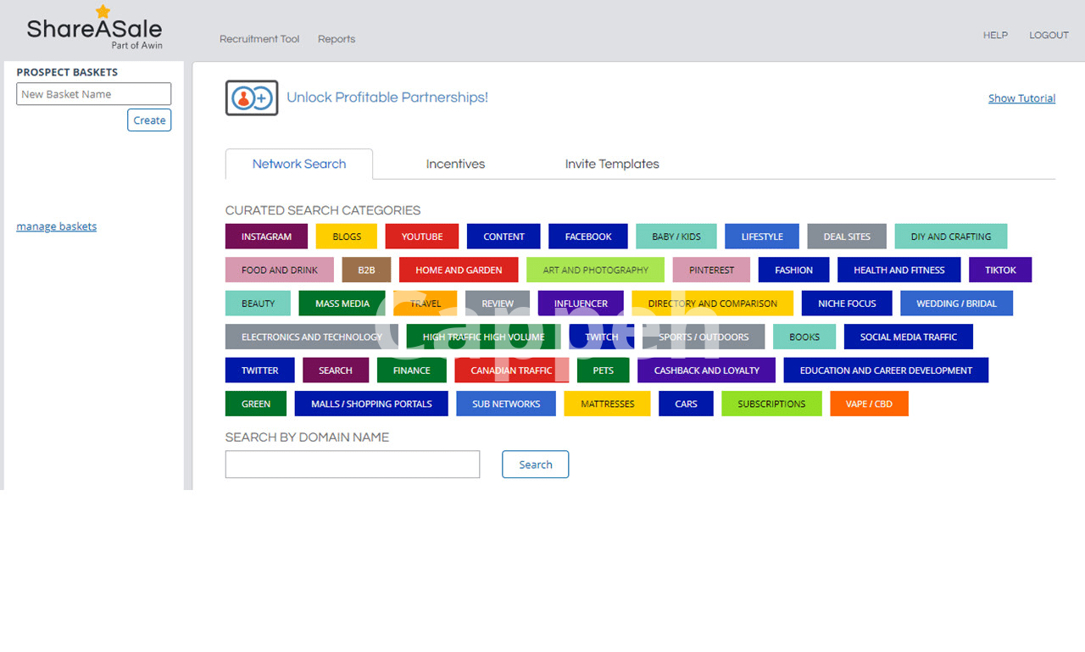Select the Cashback and Loyalty category
Viewport: 1085px width, 652px height.
point(706,371)
